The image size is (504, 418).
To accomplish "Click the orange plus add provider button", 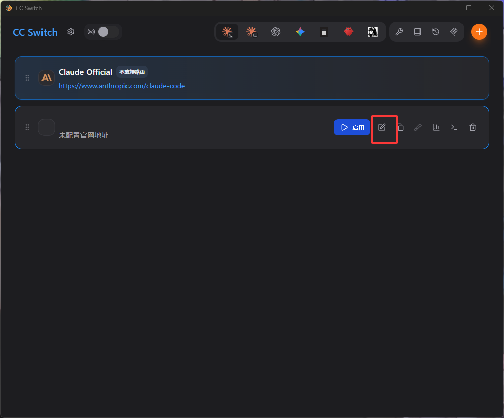I will pos(479,32).
